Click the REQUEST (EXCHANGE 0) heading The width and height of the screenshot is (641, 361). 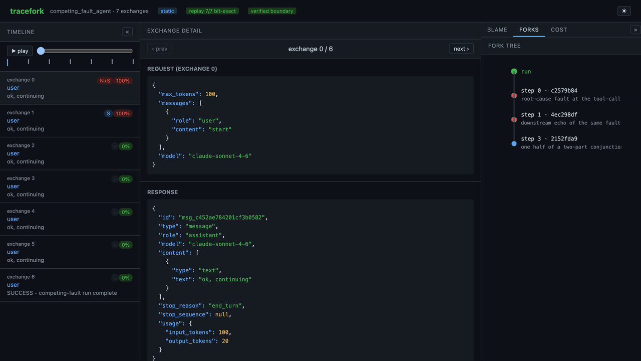182,69
